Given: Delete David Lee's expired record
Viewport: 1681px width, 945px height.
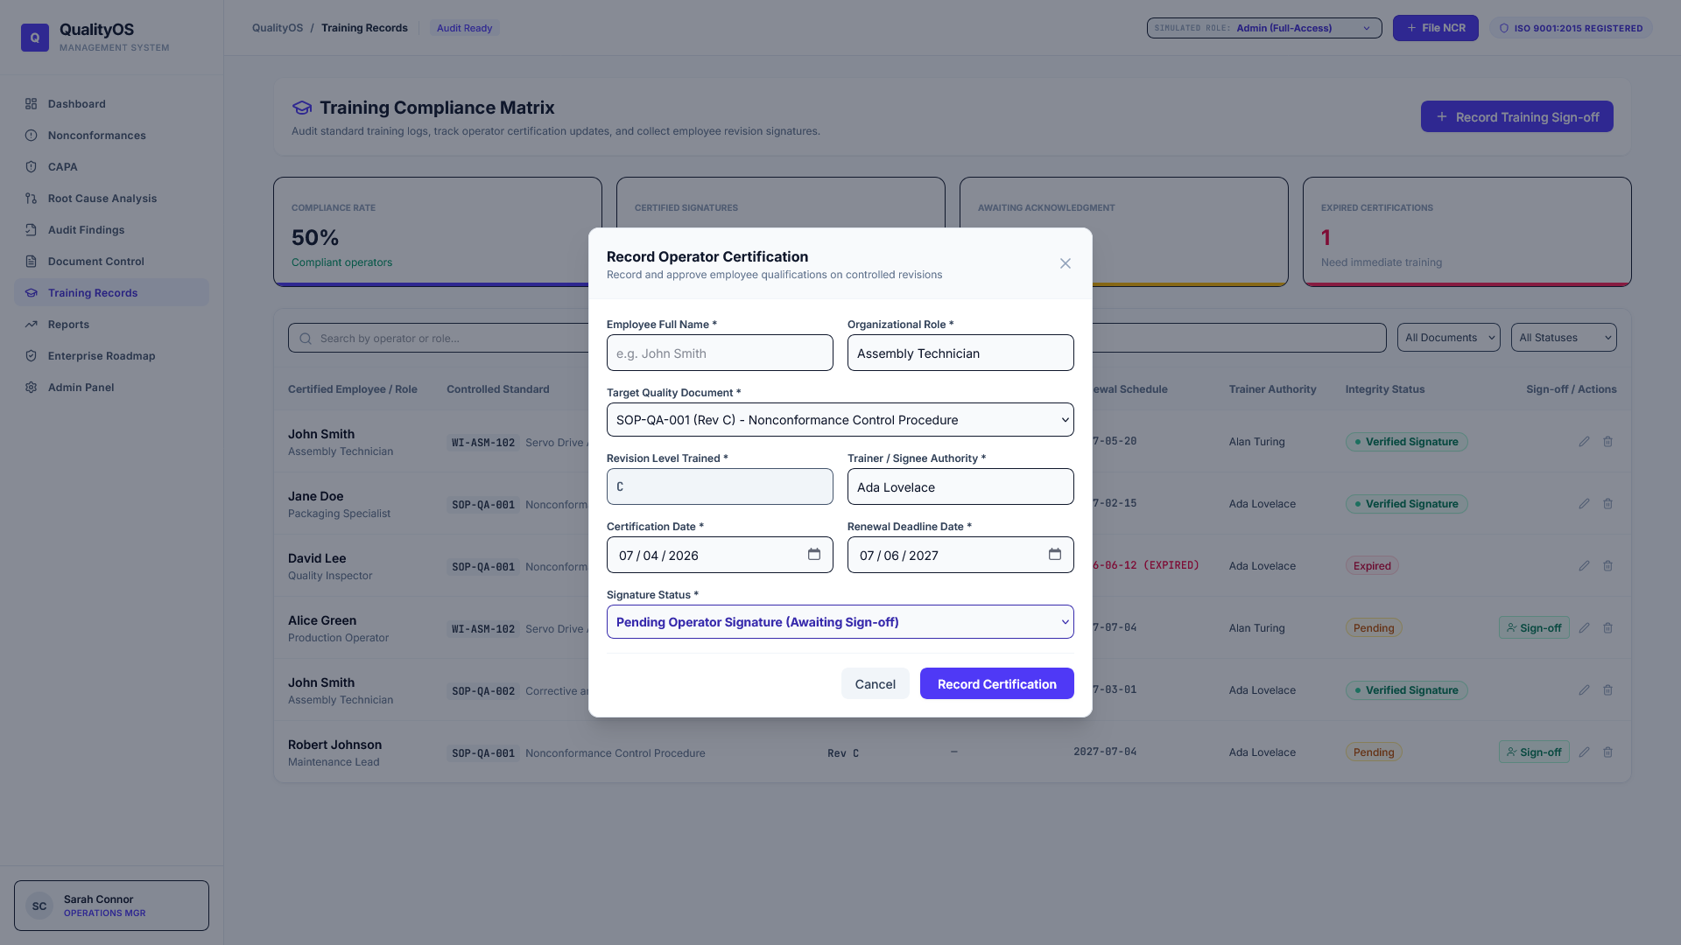Looking at the screenshot, I should tap(1607, 566).
